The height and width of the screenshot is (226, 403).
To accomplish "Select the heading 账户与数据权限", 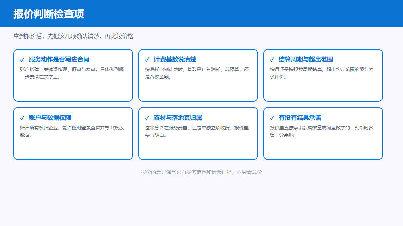I will pyautogui.click(x=50, y=118).
